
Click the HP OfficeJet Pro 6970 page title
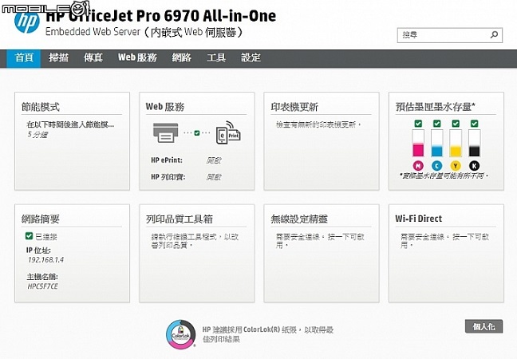pyautogui.click(x=160, y=15)
